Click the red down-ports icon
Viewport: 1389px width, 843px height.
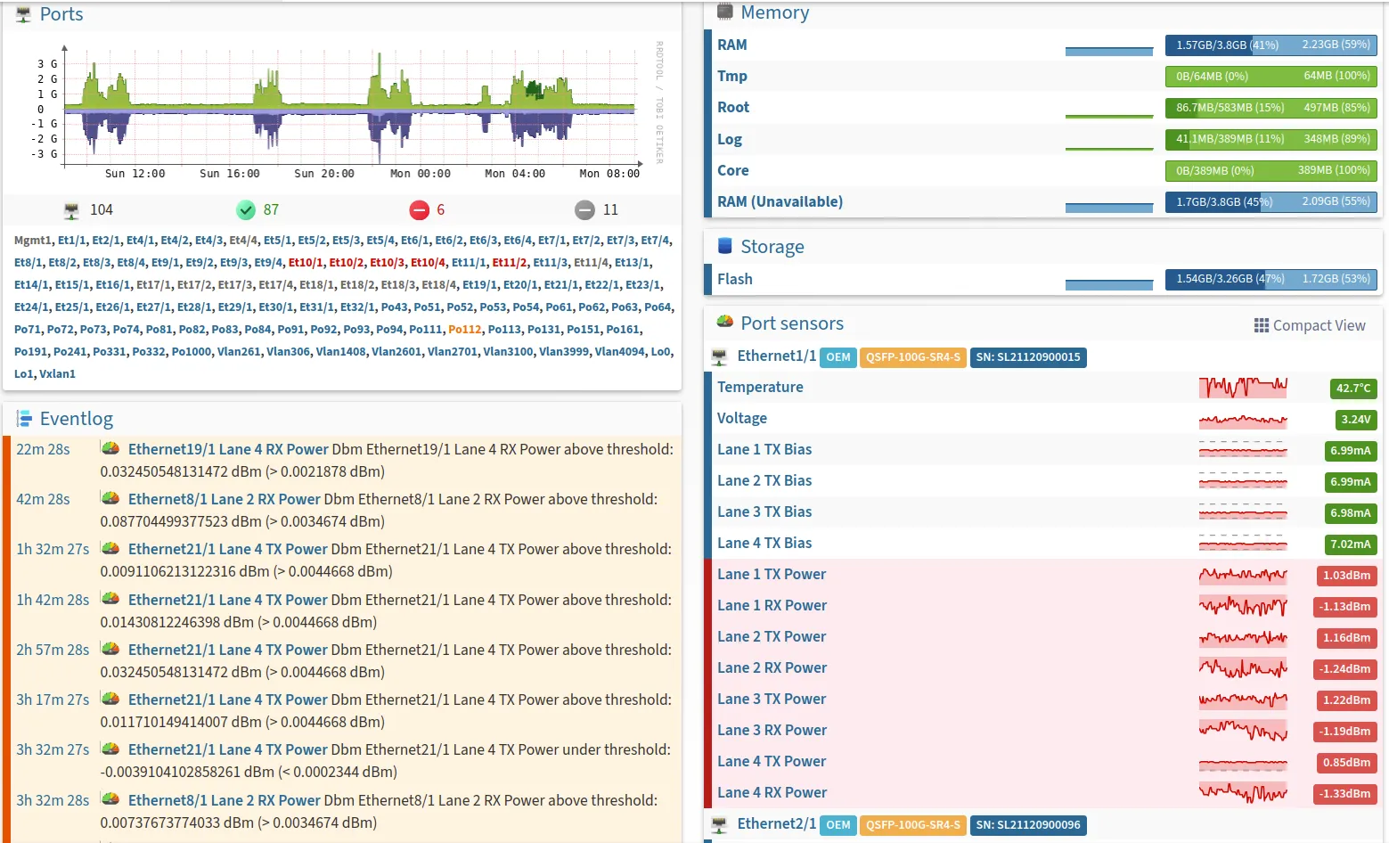pos(420,210)
